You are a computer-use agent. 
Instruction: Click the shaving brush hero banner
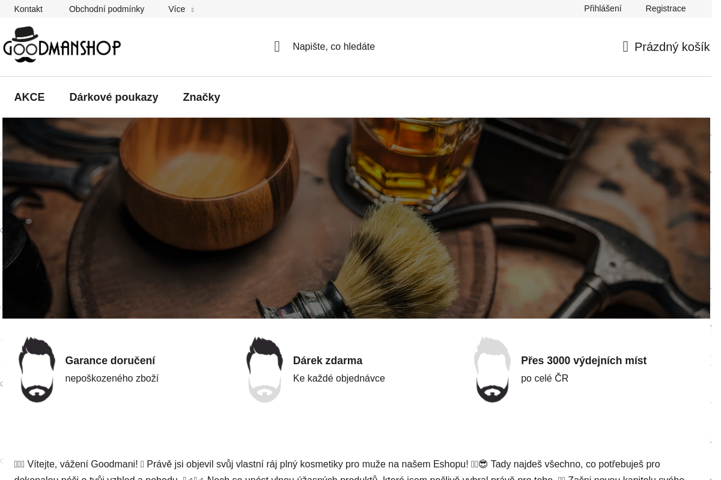pyautogui.click(x=356, y=218)
